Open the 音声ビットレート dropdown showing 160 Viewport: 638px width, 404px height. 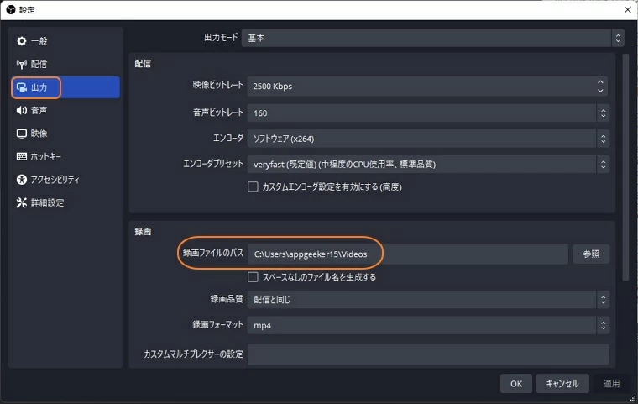428,113
